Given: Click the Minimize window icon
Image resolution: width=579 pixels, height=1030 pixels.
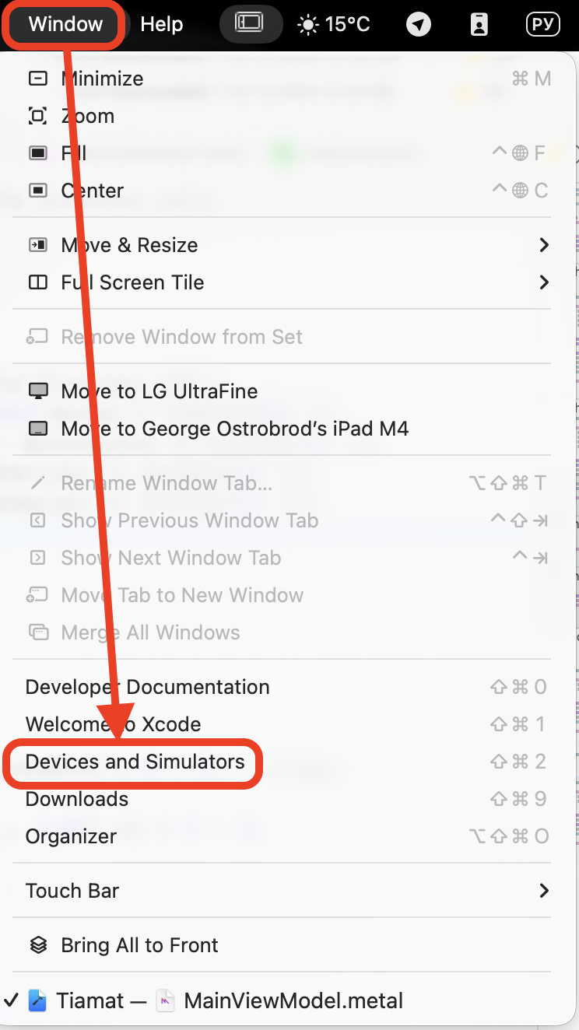Looking at the screenshot, I should tap(37, 79).
